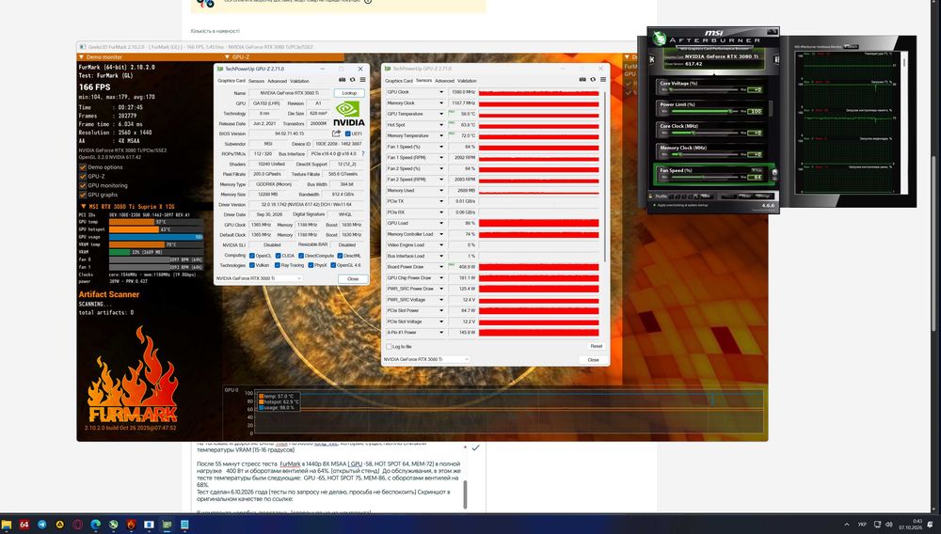Click scrollbar in Afterburner hardware monitor
Viewport: 941px width, 534px height.
point(904,60)
